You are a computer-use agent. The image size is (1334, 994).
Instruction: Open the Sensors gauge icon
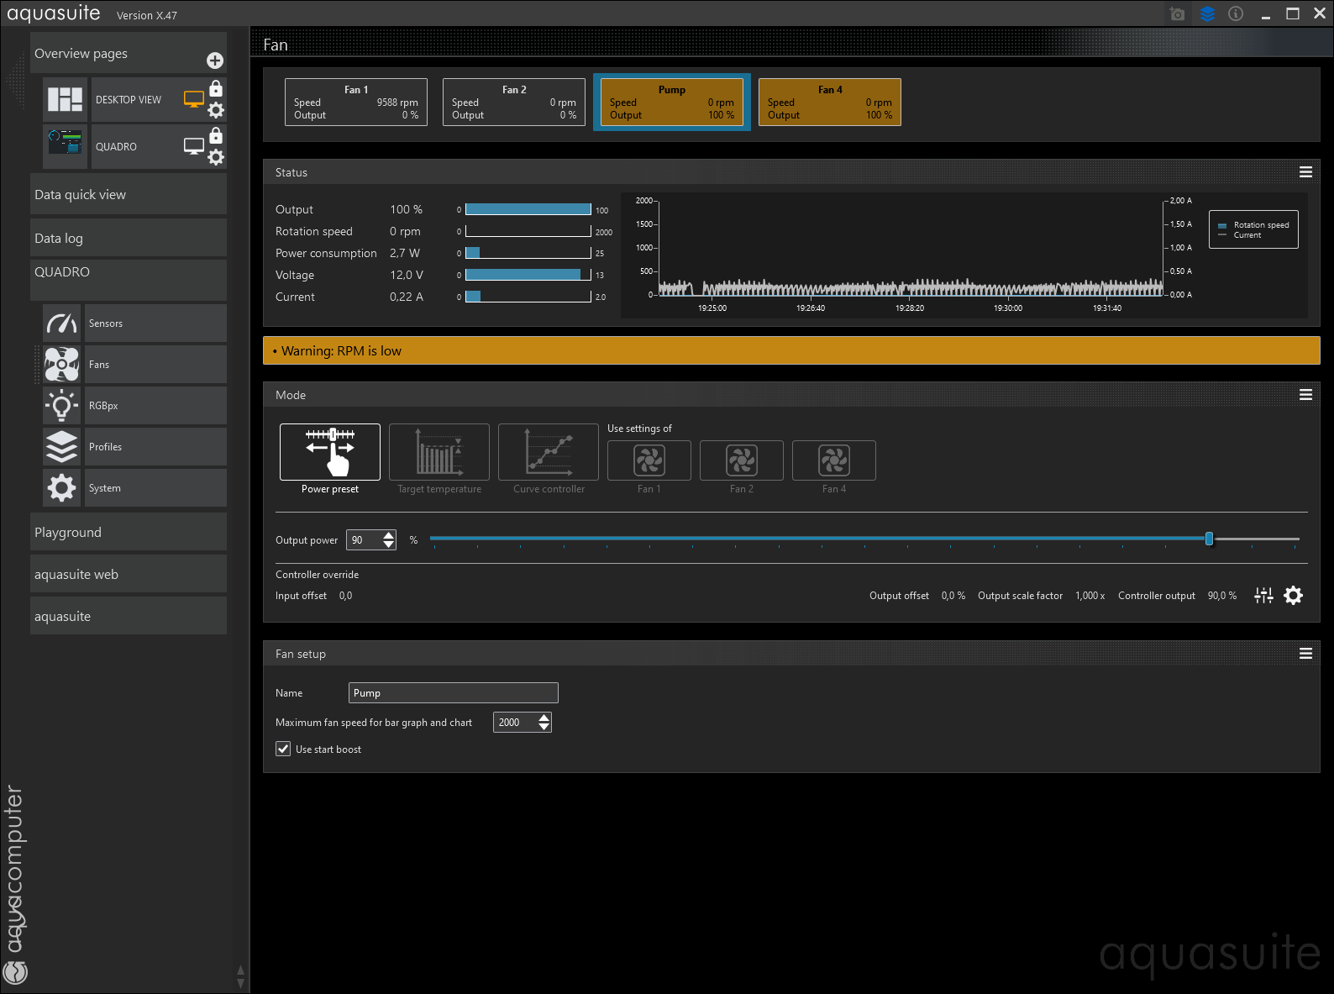point(62,323)
